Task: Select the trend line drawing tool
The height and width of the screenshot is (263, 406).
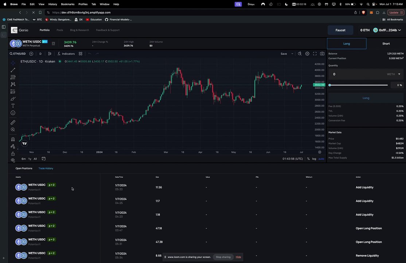Action: pos(13,70)
